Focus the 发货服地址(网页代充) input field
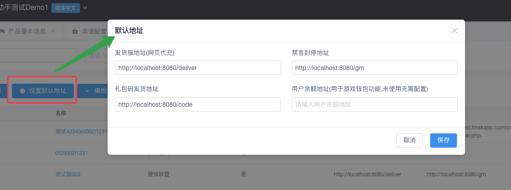Screen dimensions: 511x190 tap(197, 68)
